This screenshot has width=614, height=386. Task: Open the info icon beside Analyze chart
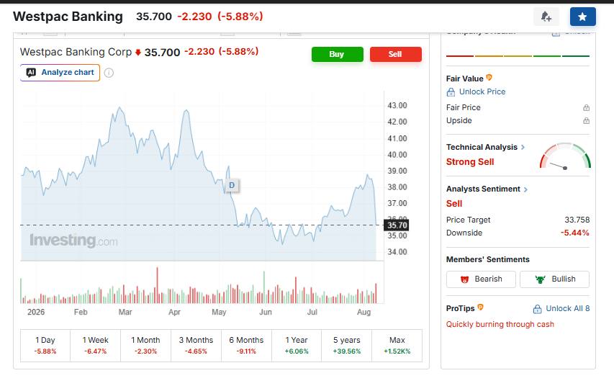coord(109,73)
